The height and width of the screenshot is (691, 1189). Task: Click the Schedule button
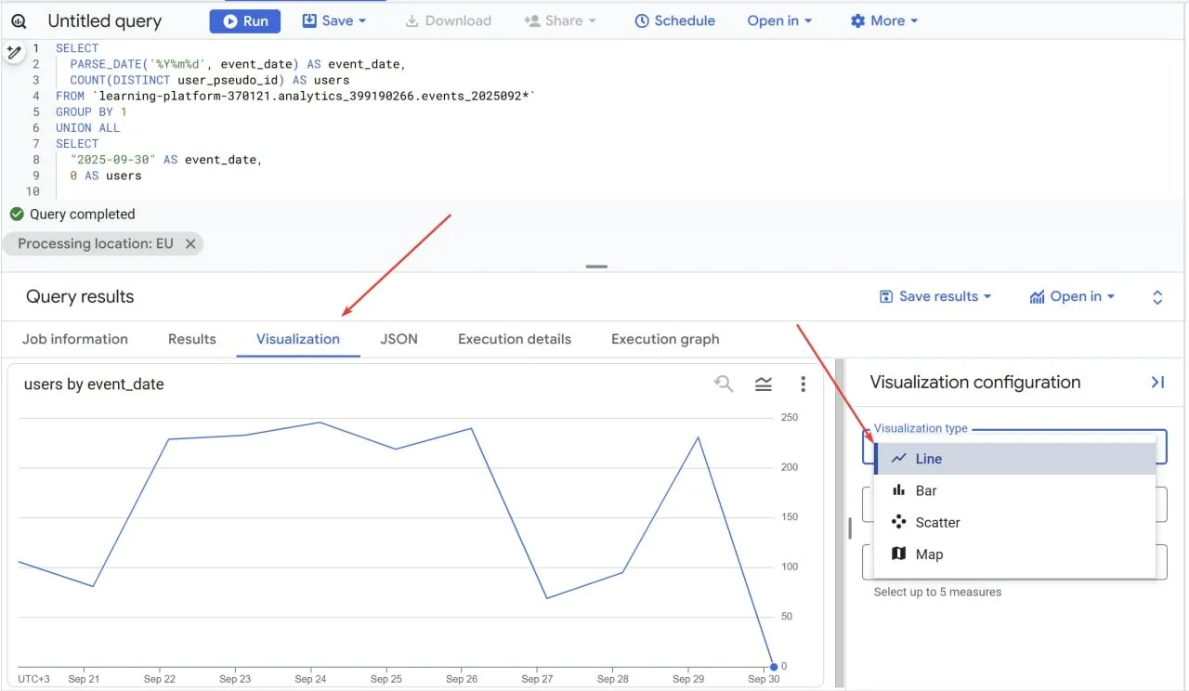[x=674, y=20]
